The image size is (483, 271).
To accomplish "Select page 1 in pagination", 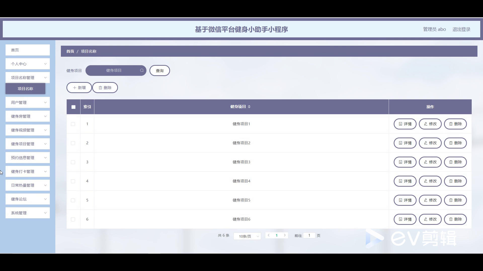I will click(277, 235).
